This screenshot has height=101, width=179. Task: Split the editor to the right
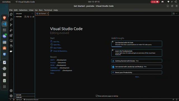[x=174, y=13]
